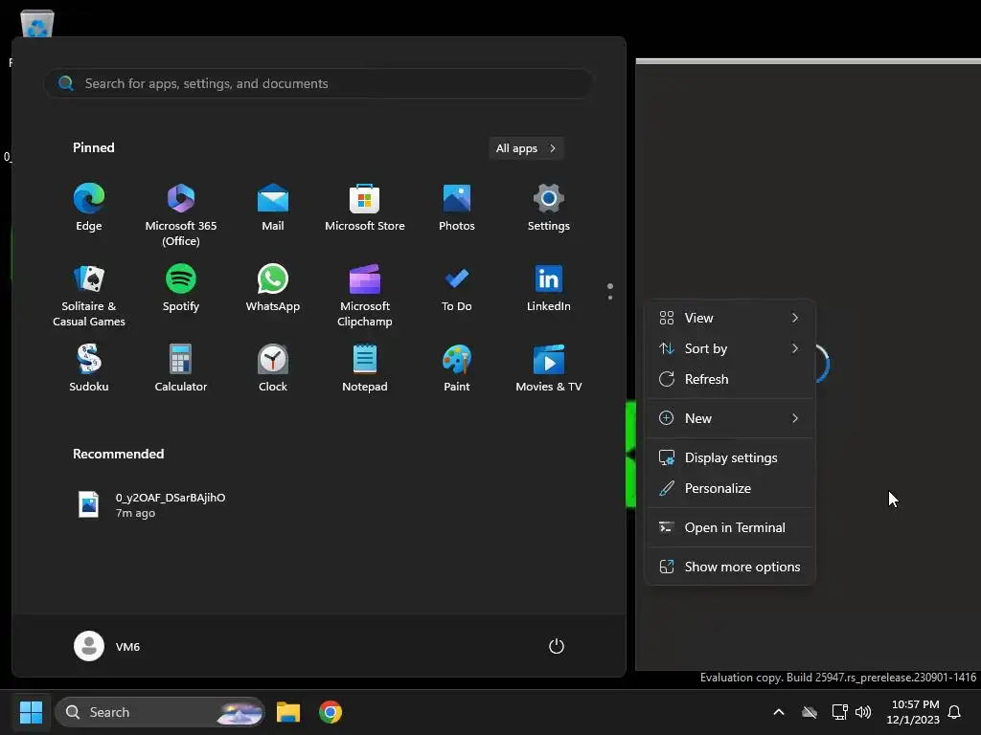Expand the View submenu in context menu
Image resolution: width=981 pixels, height=735 pixels.
coord(730,318)
